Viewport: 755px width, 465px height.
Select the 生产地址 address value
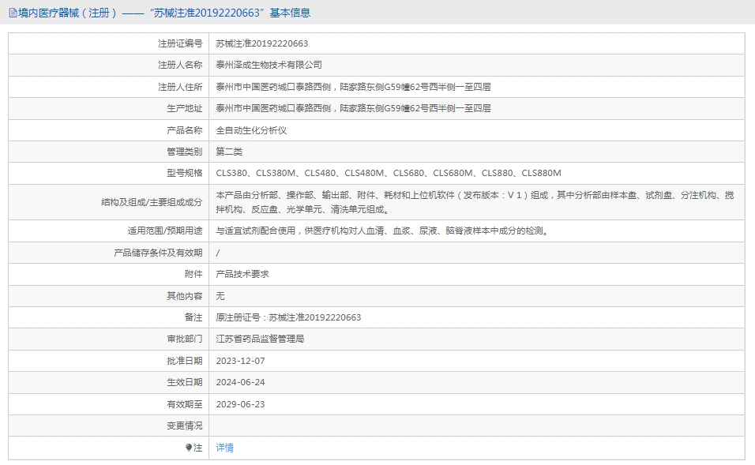[x=354, y=108]
